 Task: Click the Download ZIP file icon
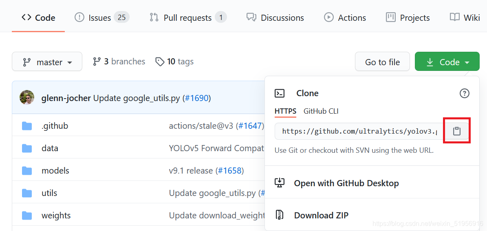coord(280,215)
